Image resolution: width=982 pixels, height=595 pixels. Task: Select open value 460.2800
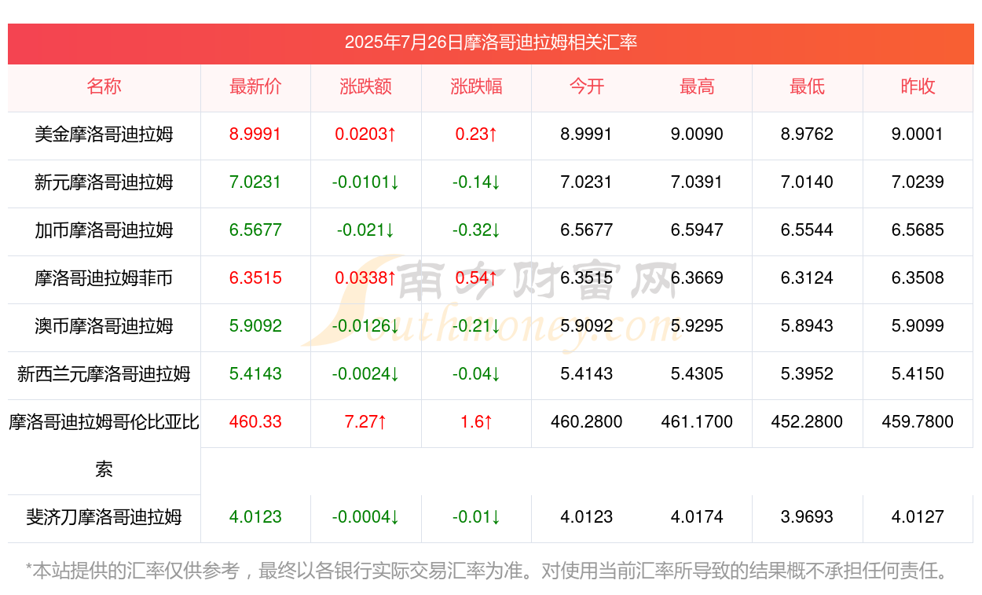pos(587,422)
